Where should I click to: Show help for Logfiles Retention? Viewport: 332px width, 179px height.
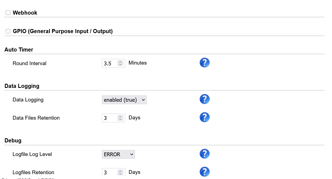pyautogui.click(x=205, y=172)
